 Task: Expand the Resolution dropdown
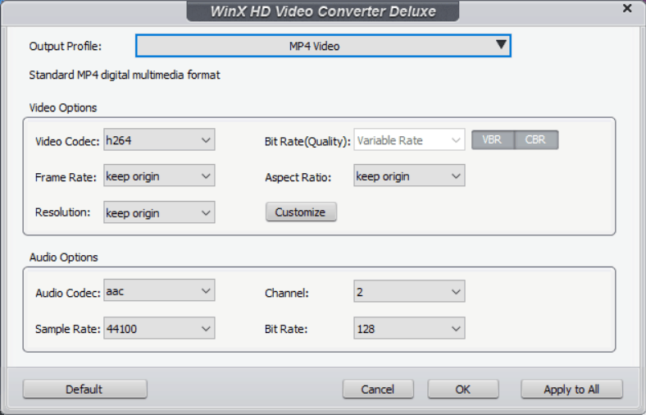click(x=160, y=212)
